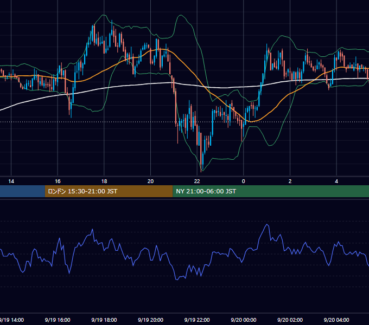Click the London 15:30-21:00 JST session bar
This screenshot has width=369, height=325.
[109, 191]
